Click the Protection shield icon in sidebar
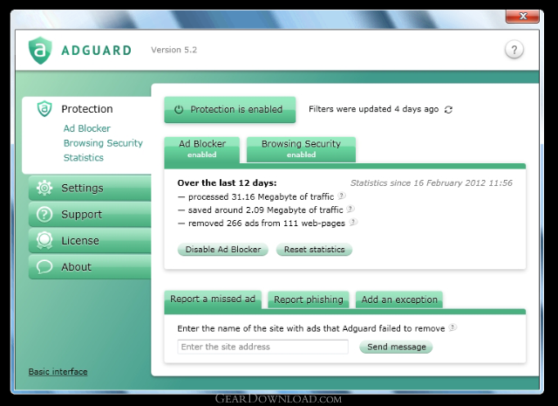 [x=44, y=109]
